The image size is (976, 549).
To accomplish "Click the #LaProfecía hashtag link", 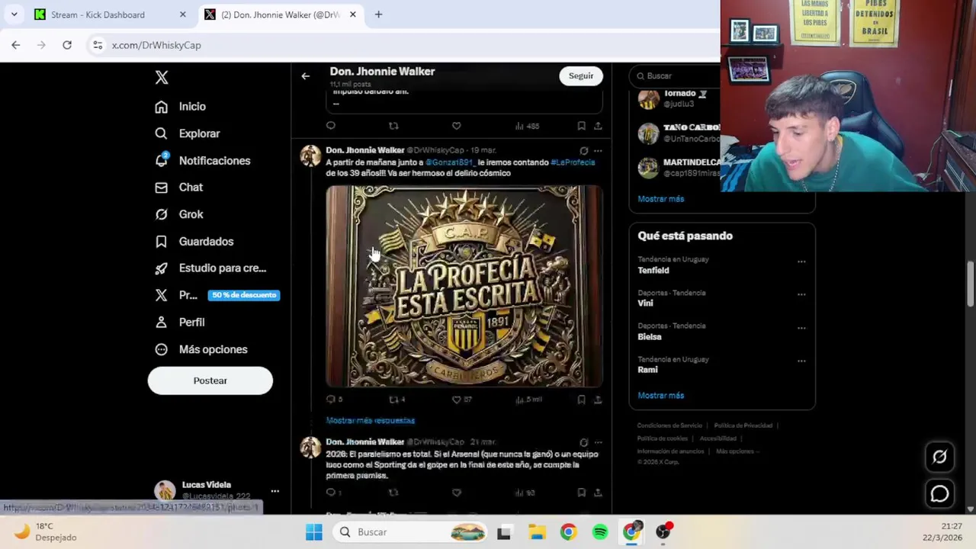I will pyautogui.click(x=573, y=162).
